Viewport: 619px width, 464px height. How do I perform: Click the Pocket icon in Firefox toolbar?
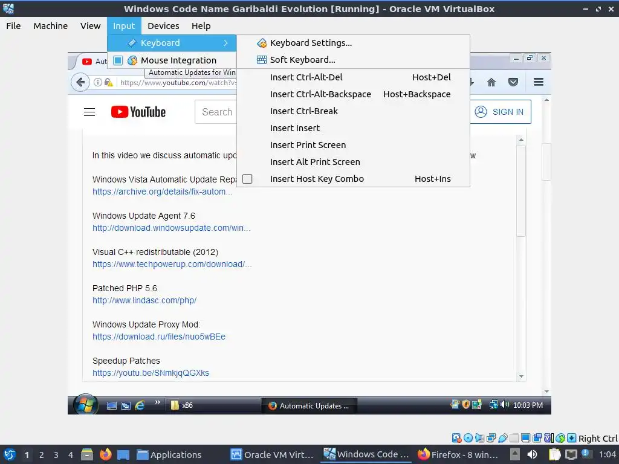(x=513, y=82)
